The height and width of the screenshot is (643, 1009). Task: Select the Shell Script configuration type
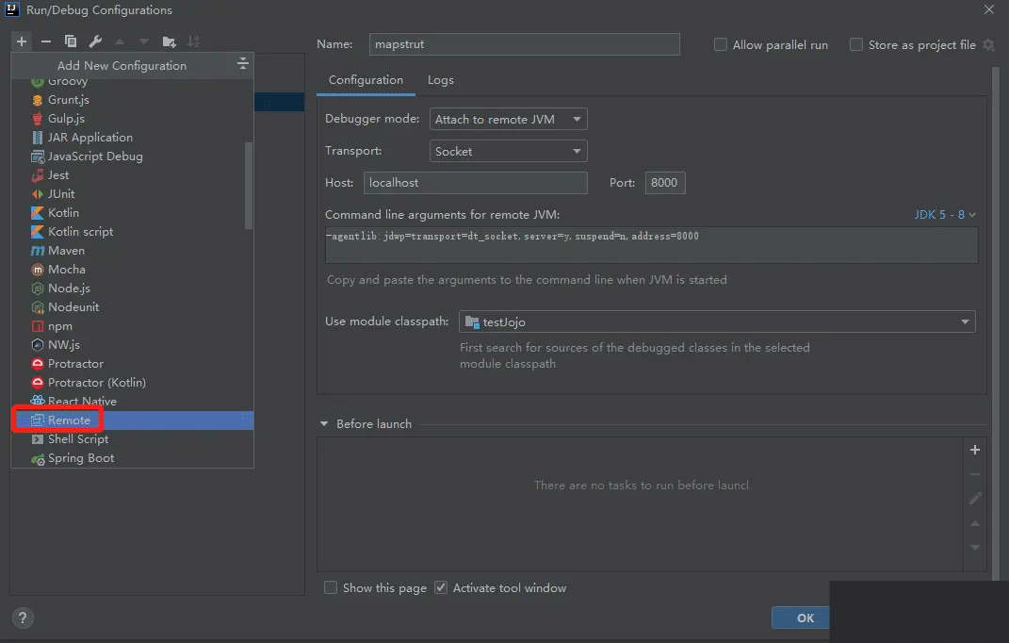132,438
